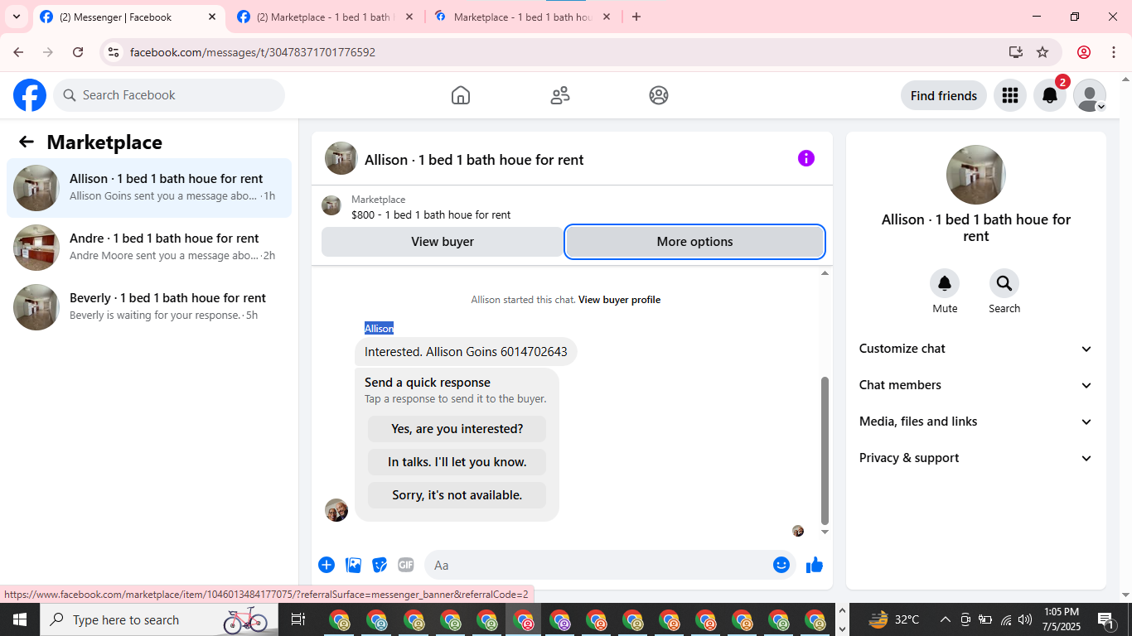Open Chrome tab search dropdown arrow
Image resolution: width=1132 pixels, height=636 pixels.
click(x=17, y=17)
